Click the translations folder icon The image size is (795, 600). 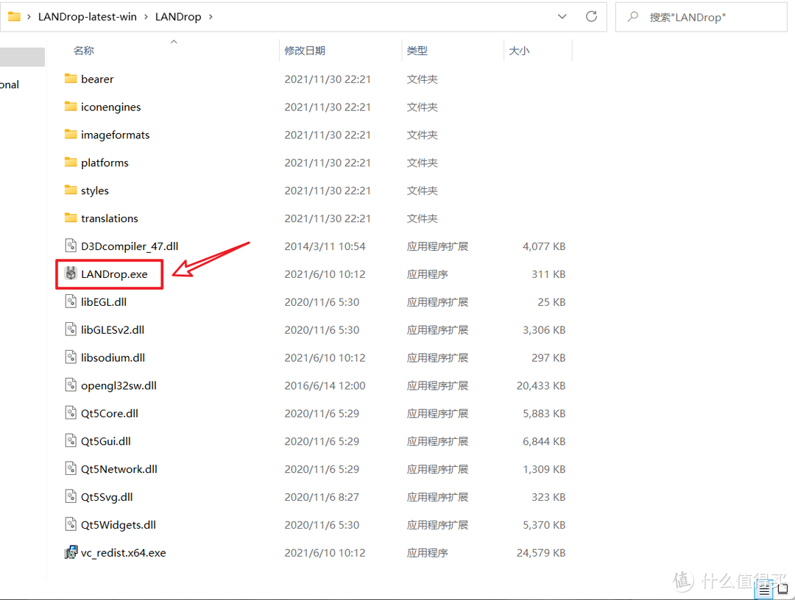click(71, 218)
